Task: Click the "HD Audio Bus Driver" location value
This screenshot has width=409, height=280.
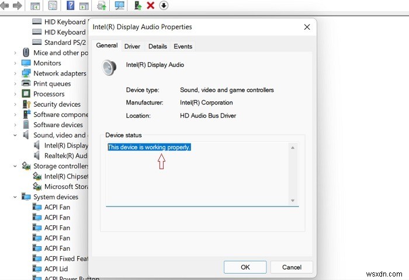Action: [x=208, y=116]
